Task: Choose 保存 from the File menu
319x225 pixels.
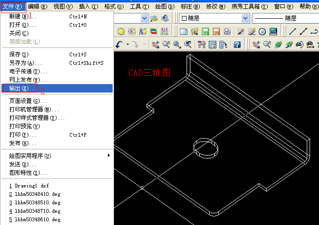Action: 57,54
